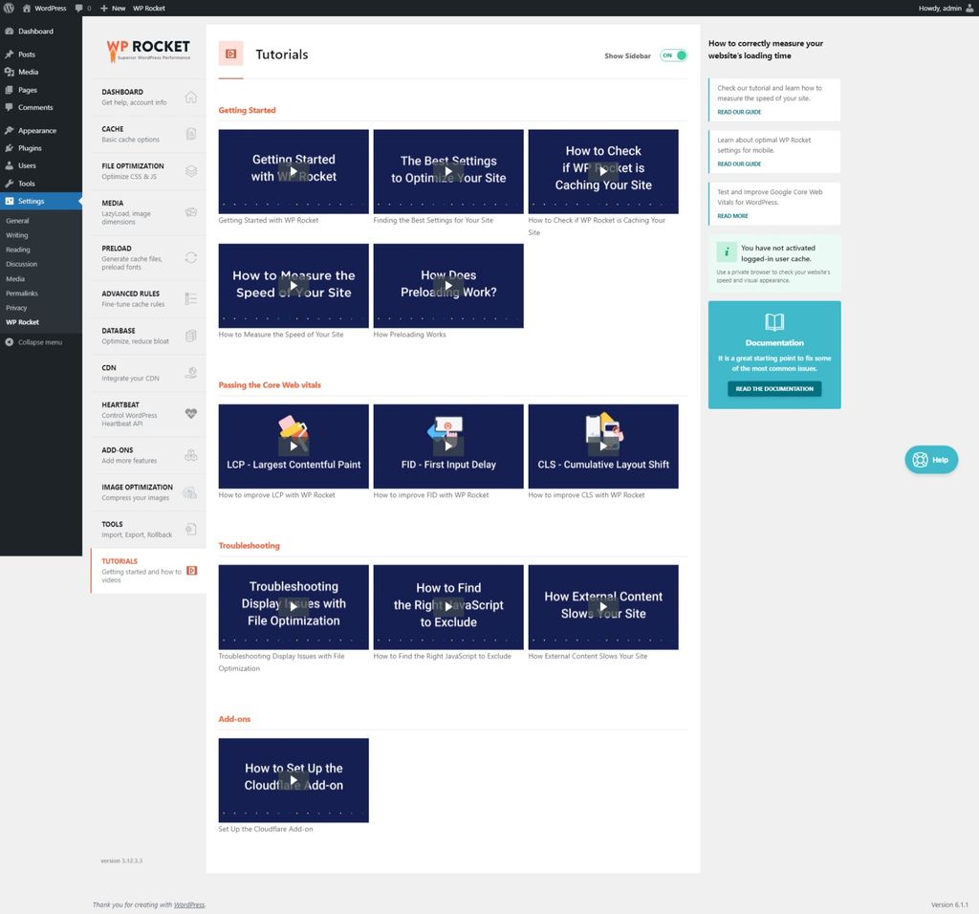Open the Tools menu in WordPress sidebar

coord(40,184)
